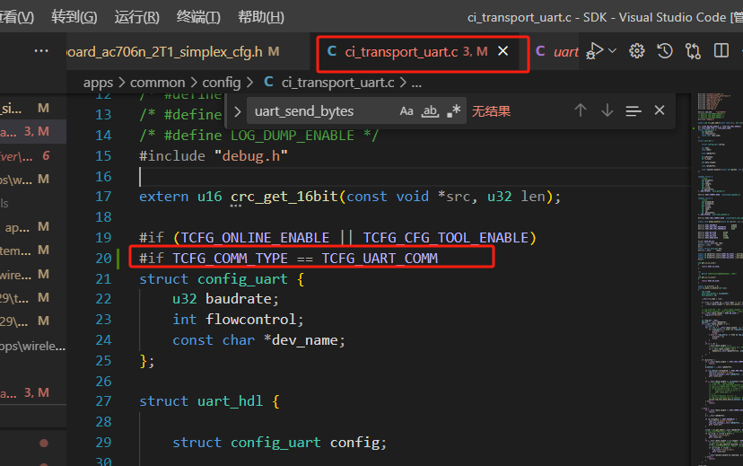The width and height of the screenshot is (743, 466).
Task: Click line number 20 in gutter
Action: (x=103, y=259)
